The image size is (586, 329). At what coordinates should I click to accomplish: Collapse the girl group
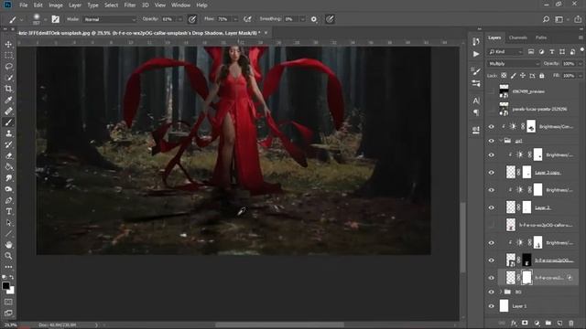(x=501, y=141)
